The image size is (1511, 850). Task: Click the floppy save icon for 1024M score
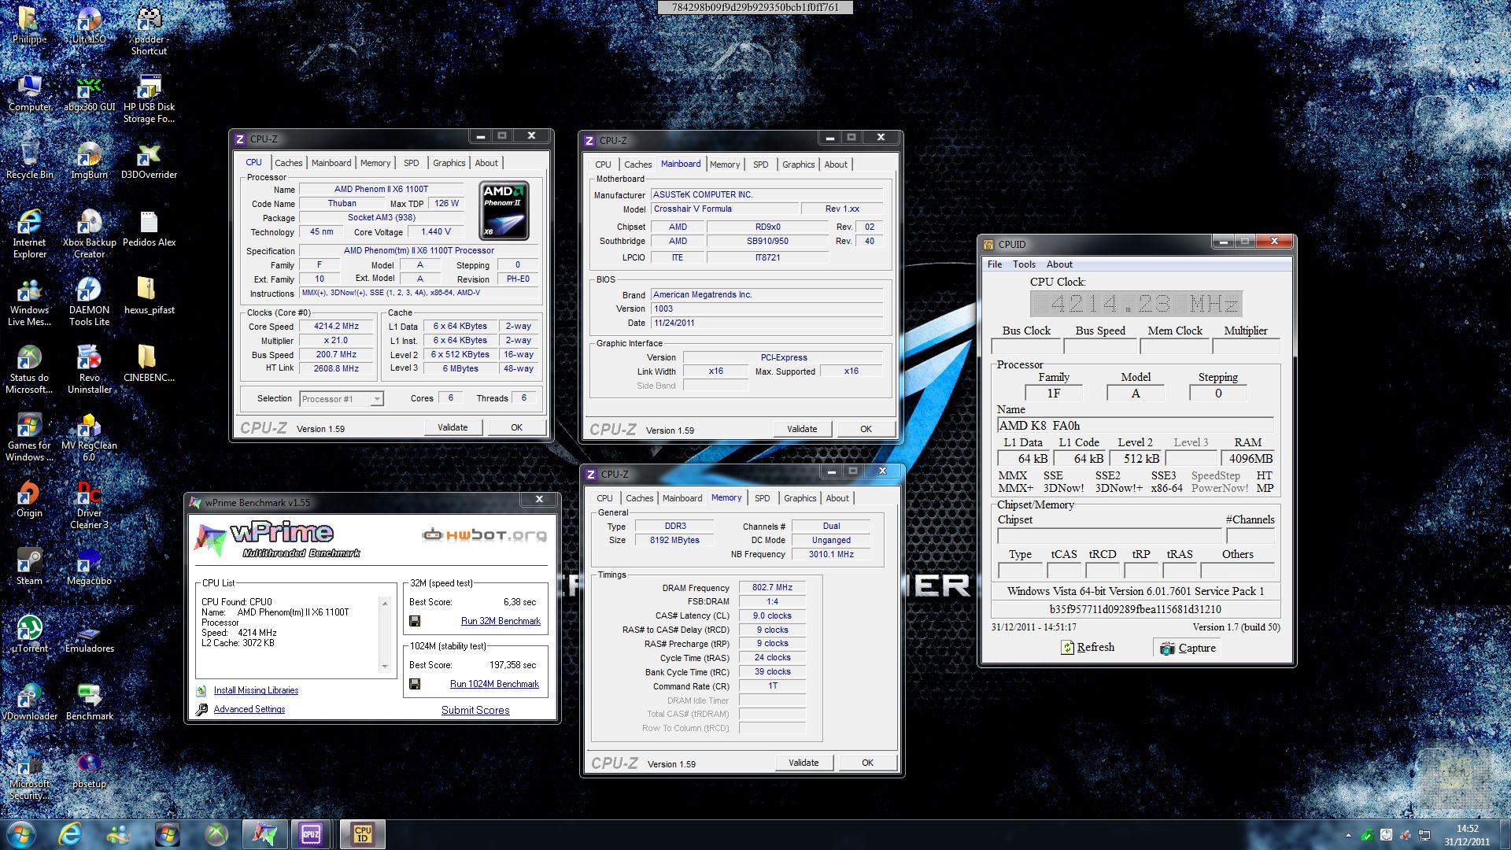(x=415, y=684)
